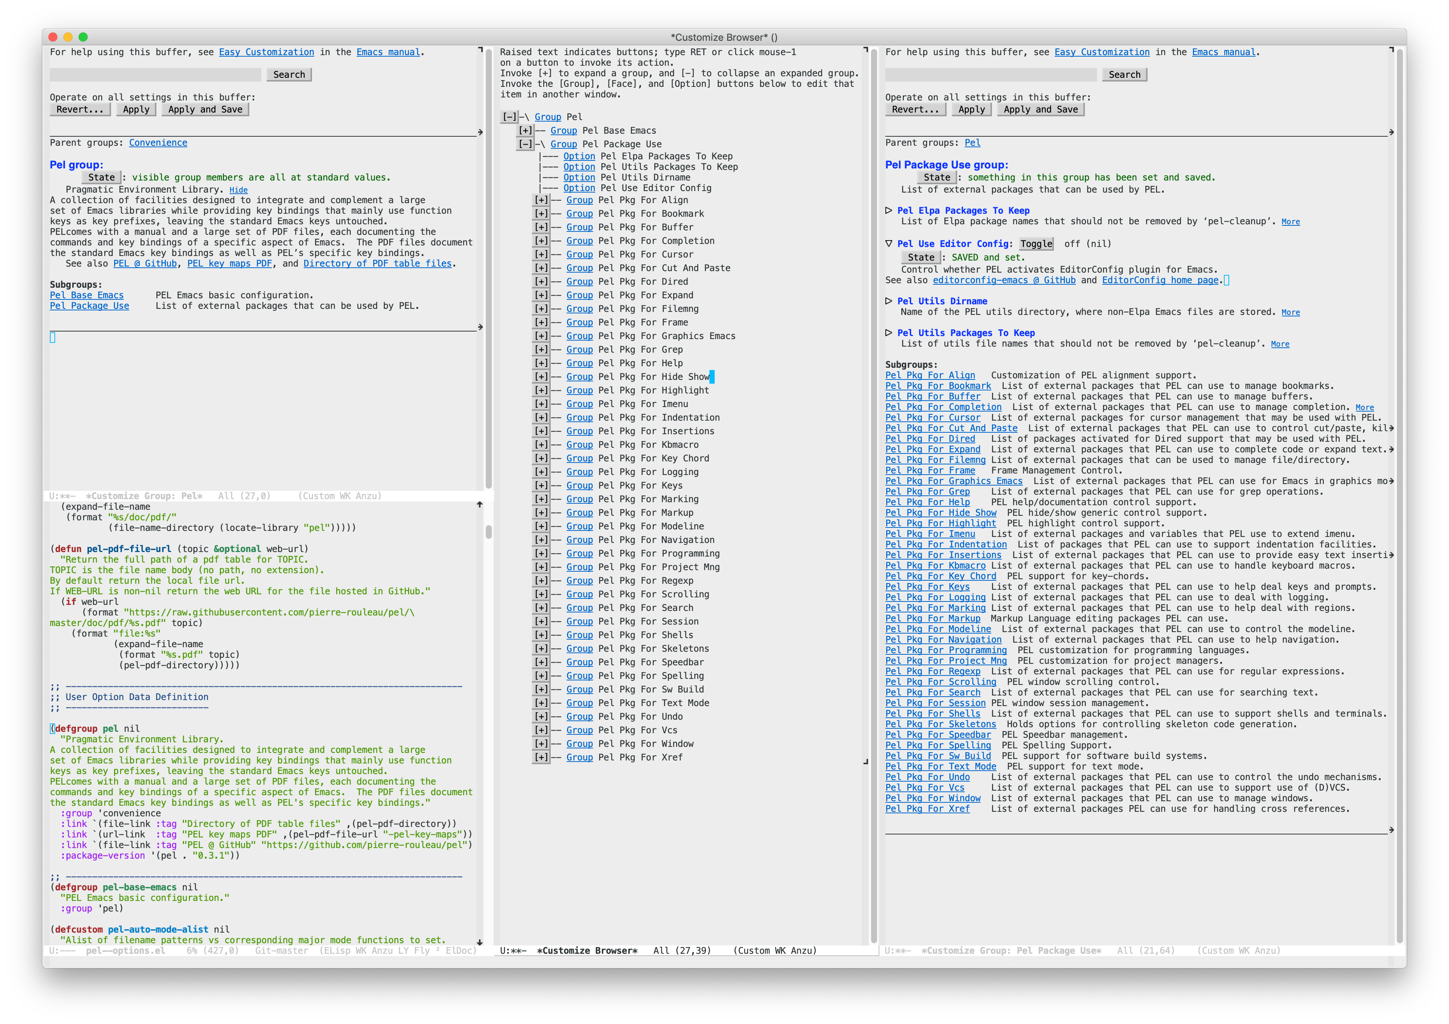
Task: Expand Pel Pkg For Programming [+] node
Action: click(x=541, y=553)
